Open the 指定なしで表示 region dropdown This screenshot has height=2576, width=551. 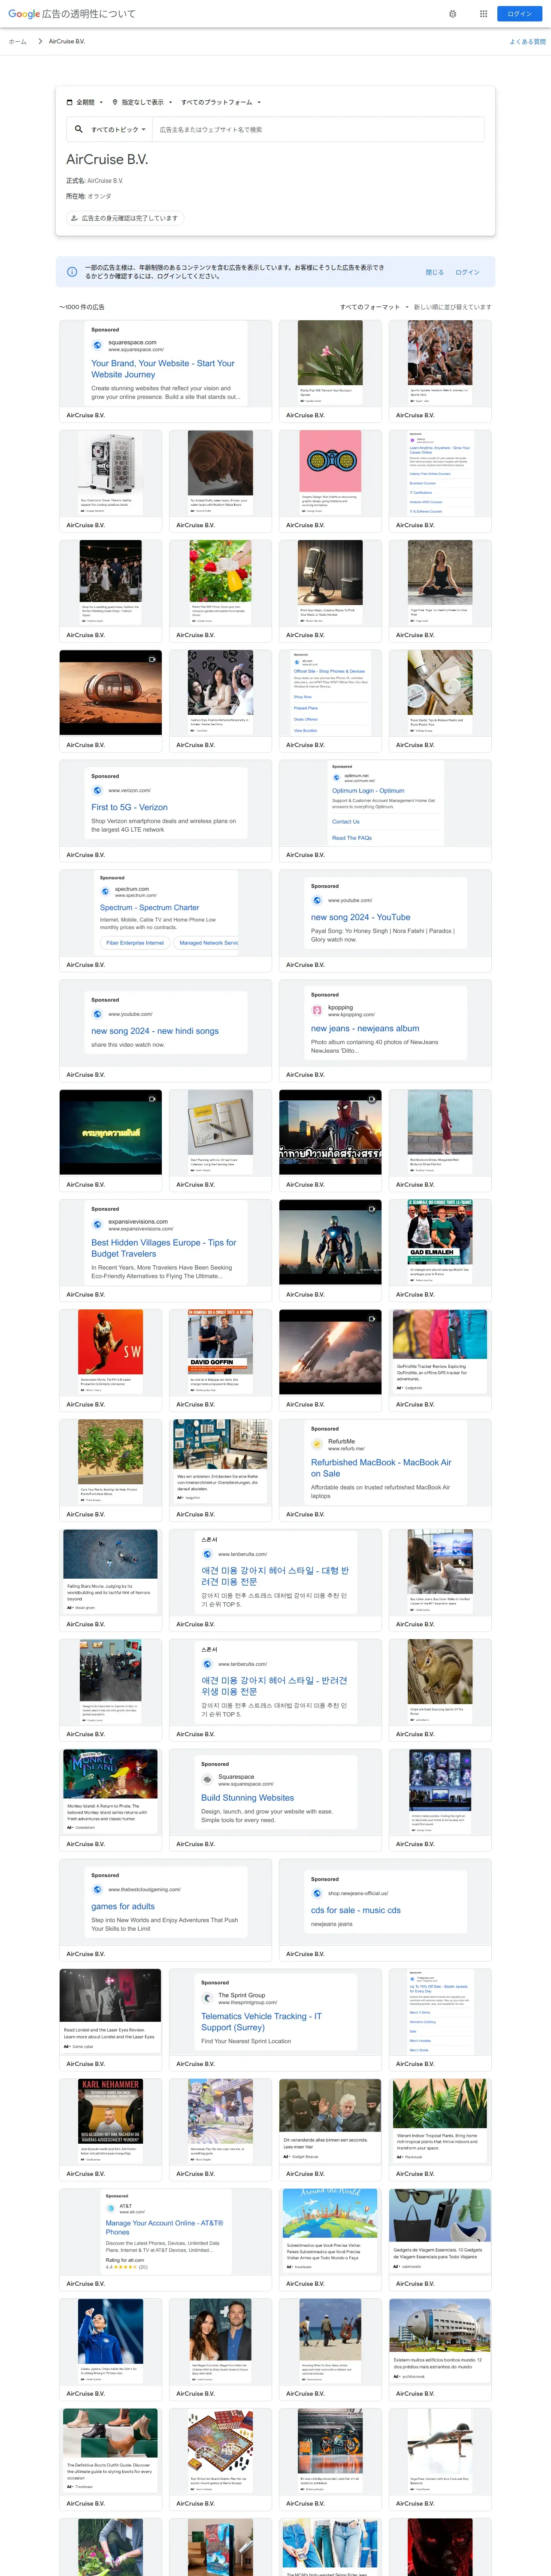point(142,102)
